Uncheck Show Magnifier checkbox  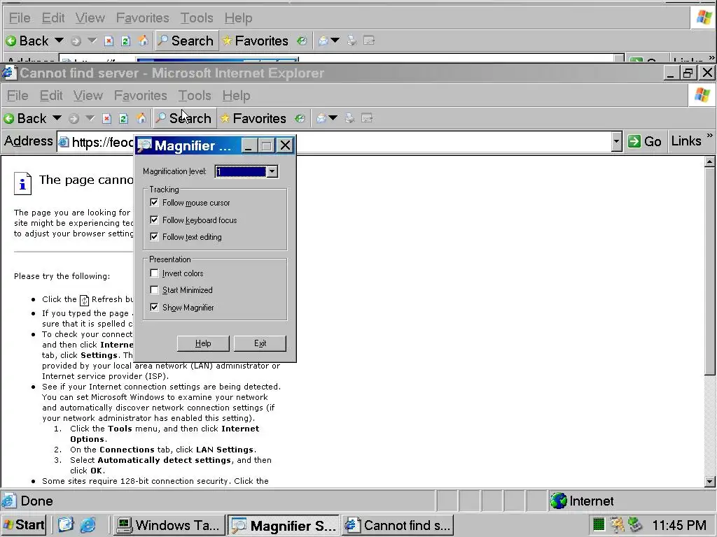coord(154,308)
